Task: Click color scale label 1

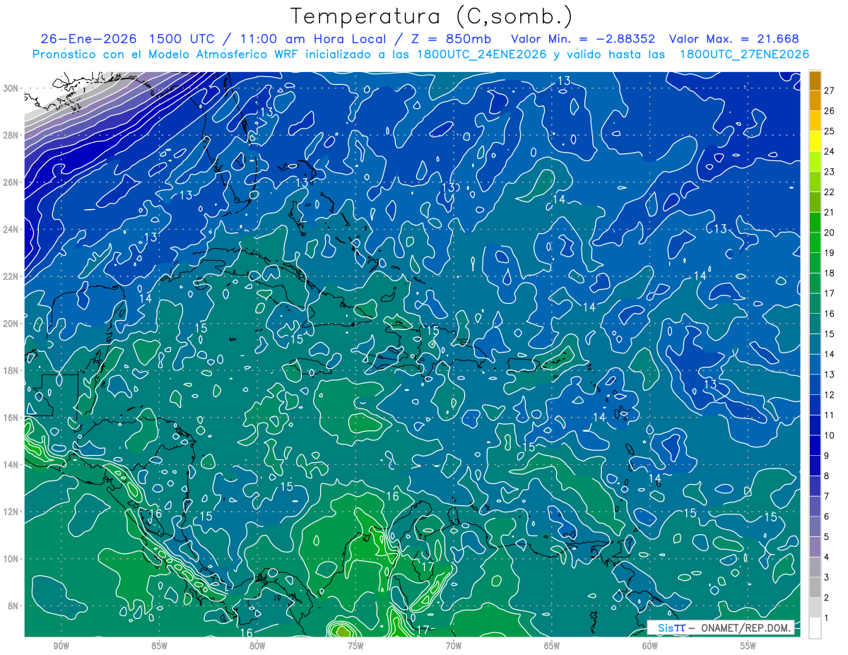Action: click(827, 618)
